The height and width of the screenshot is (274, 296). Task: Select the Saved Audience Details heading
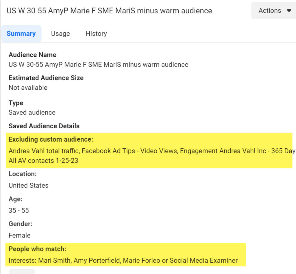44,126
